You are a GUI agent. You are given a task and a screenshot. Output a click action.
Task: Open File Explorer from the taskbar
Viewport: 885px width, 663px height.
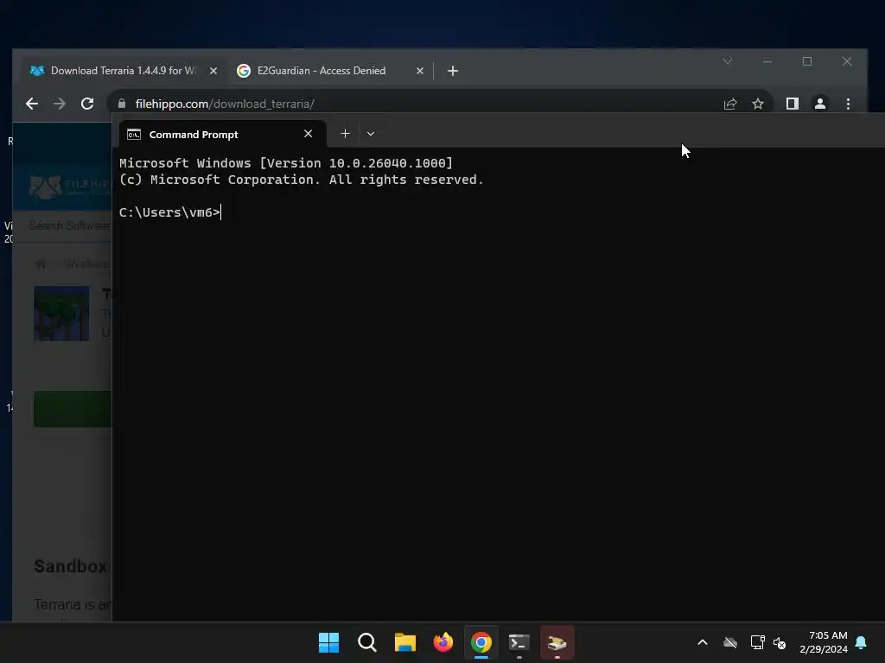pos(405,642)
